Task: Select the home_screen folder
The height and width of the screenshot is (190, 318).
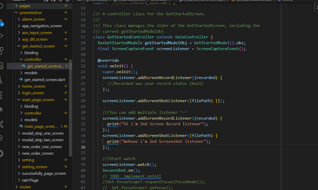Action: 34,86
